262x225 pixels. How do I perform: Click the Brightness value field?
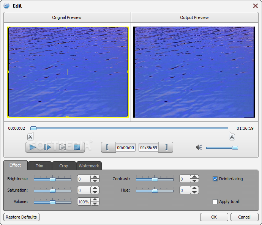tap(84, 179)
